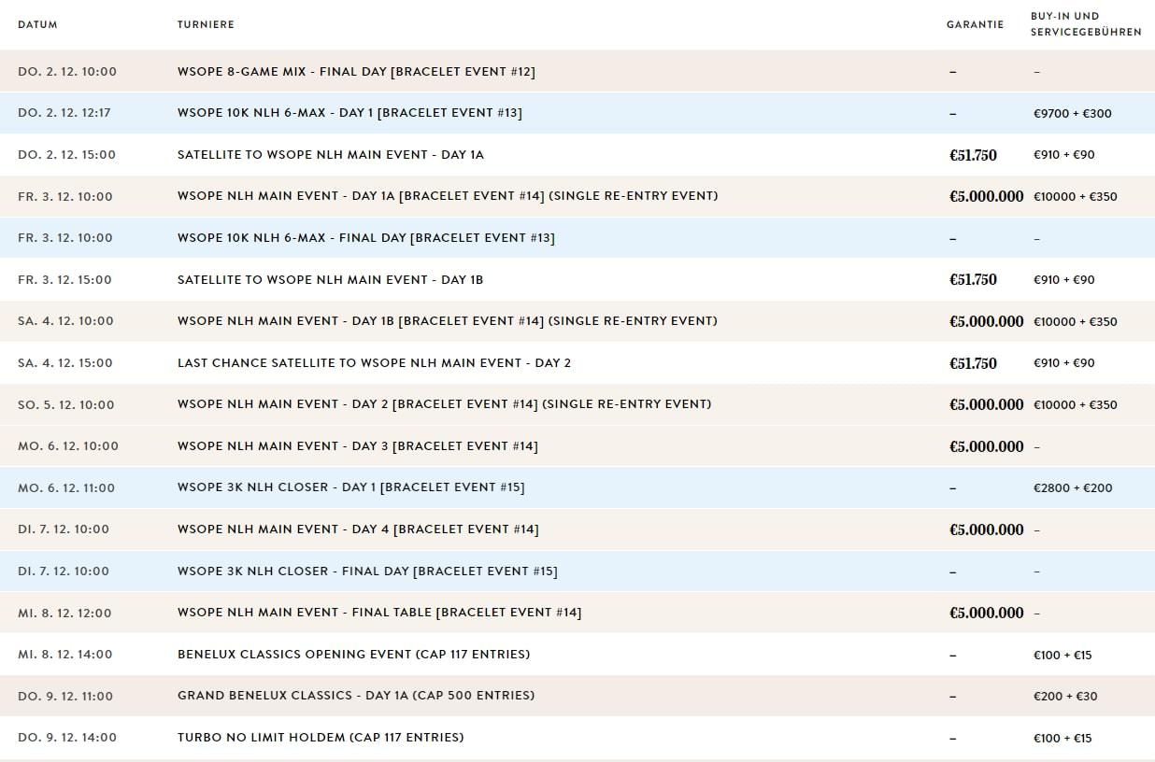The height and width of the screenshot is (762, 1155).
Task: Click €51.750 guarantee for Satellite Day 1B
Action: [x=973, y=280]
